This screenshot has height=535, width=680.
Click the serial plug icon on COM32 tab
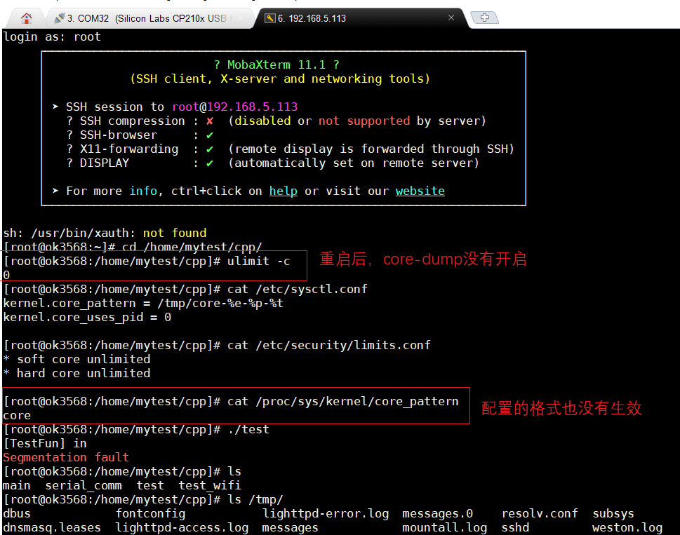pos(60,18)
